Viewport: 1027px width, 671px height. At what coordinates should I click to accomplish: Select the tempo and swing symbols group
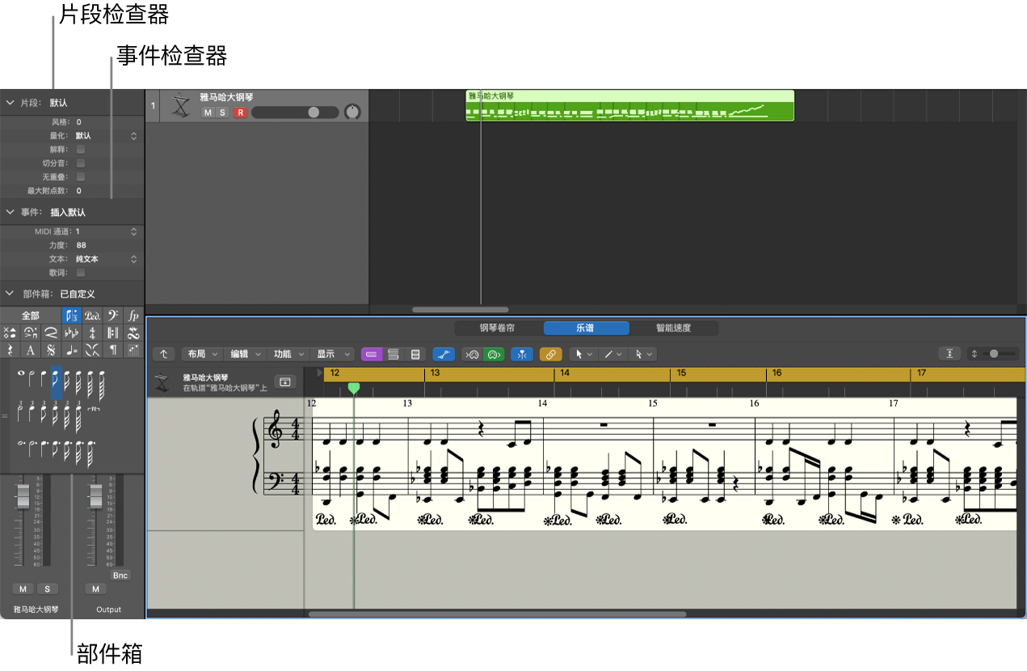coord(72,349)
